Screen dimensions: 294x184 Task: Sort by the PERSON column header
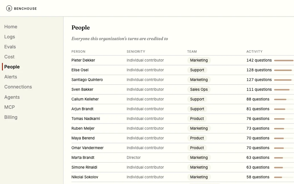(x=78, y=52)
